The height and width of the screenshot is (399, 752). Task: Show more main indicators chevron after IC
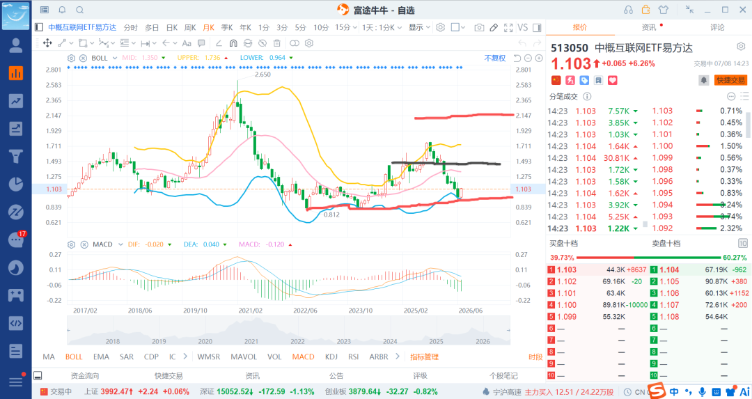[x=186, y=357]
